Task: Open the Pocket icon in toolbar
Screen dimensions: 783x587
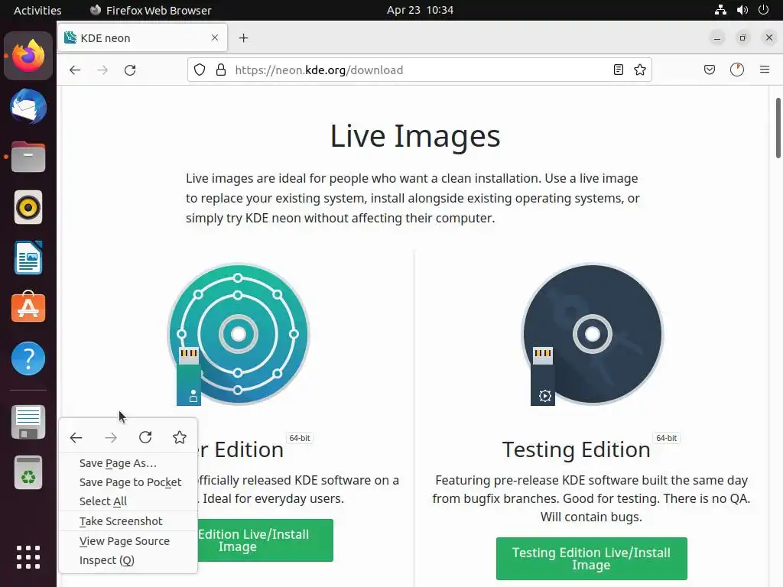Action: (709, 70)
